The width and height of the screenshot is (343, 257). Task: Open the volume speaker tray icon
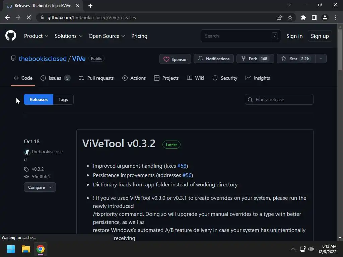pos(311,249)
